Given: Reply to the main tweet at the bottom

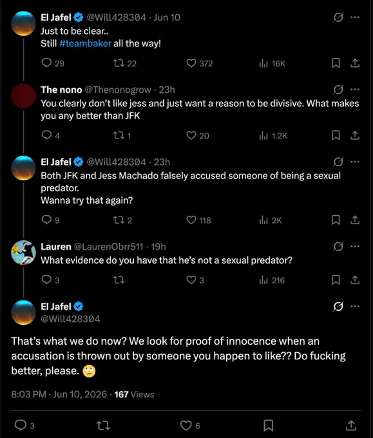Looking at the screenshot, I should point(24,425).
